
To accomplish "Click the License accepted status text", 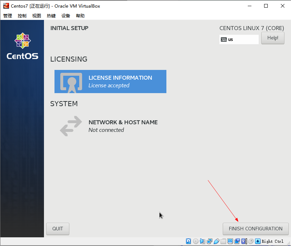I will [109, 86].
